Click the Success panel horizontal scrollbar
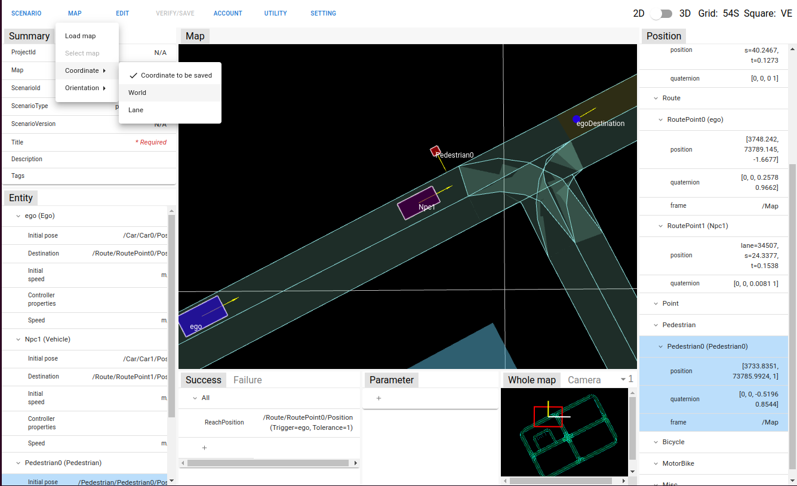 [268, 463]
